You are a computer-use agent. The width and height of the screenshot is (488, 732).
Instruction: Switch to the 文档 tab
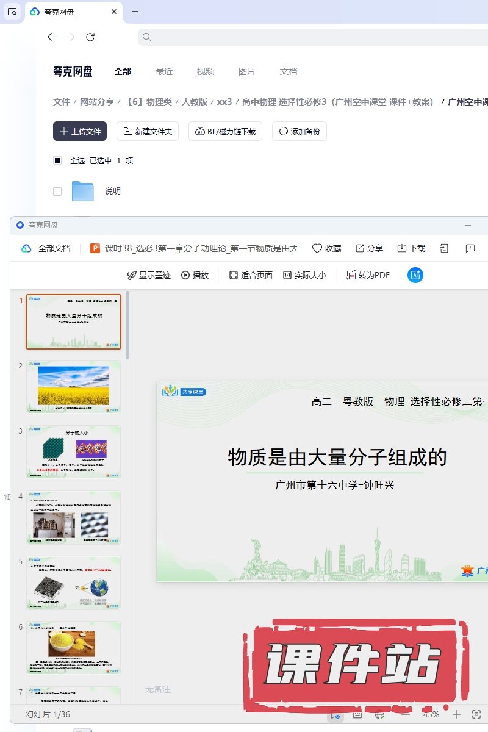tap(289, 71)
